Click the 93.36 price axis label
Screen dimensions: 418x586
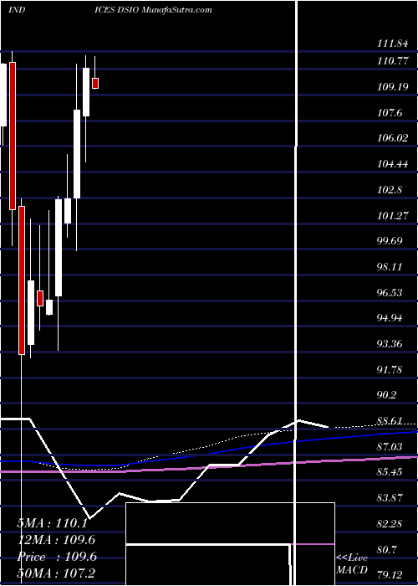(390, 343)
